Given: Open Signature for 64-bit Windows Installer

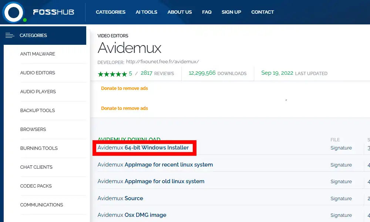Looking at the screenshot, I should click(341, 148).
